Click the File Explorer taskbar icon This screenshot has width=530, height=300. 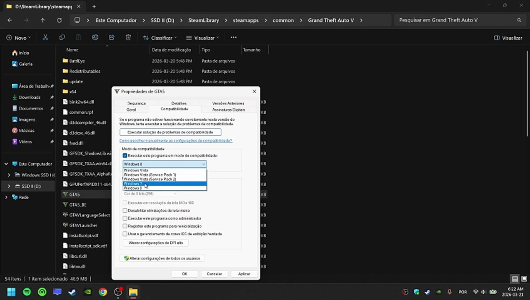[x=133, y=292]
